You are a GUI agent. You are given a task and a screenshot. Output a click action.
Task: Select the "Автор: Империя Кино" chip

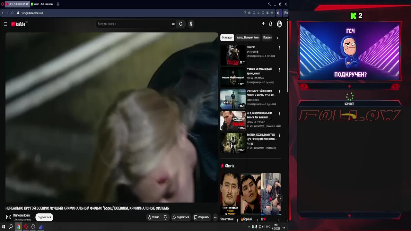pyautogui.click(x=248, y=38)
